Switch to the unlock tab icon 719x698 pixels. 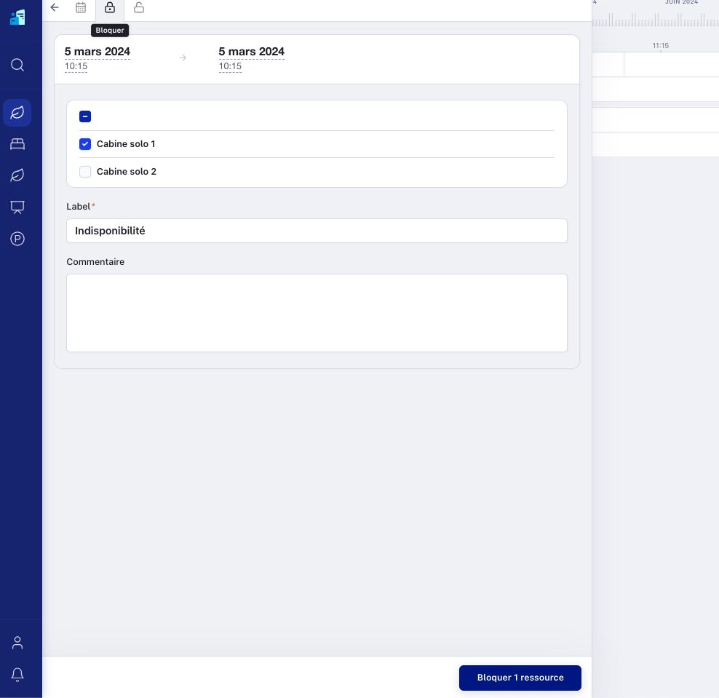(x=139, y=7)
